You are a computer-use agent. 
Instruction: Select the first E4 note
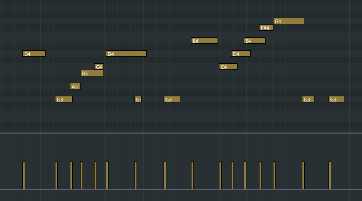click(205, 40)
